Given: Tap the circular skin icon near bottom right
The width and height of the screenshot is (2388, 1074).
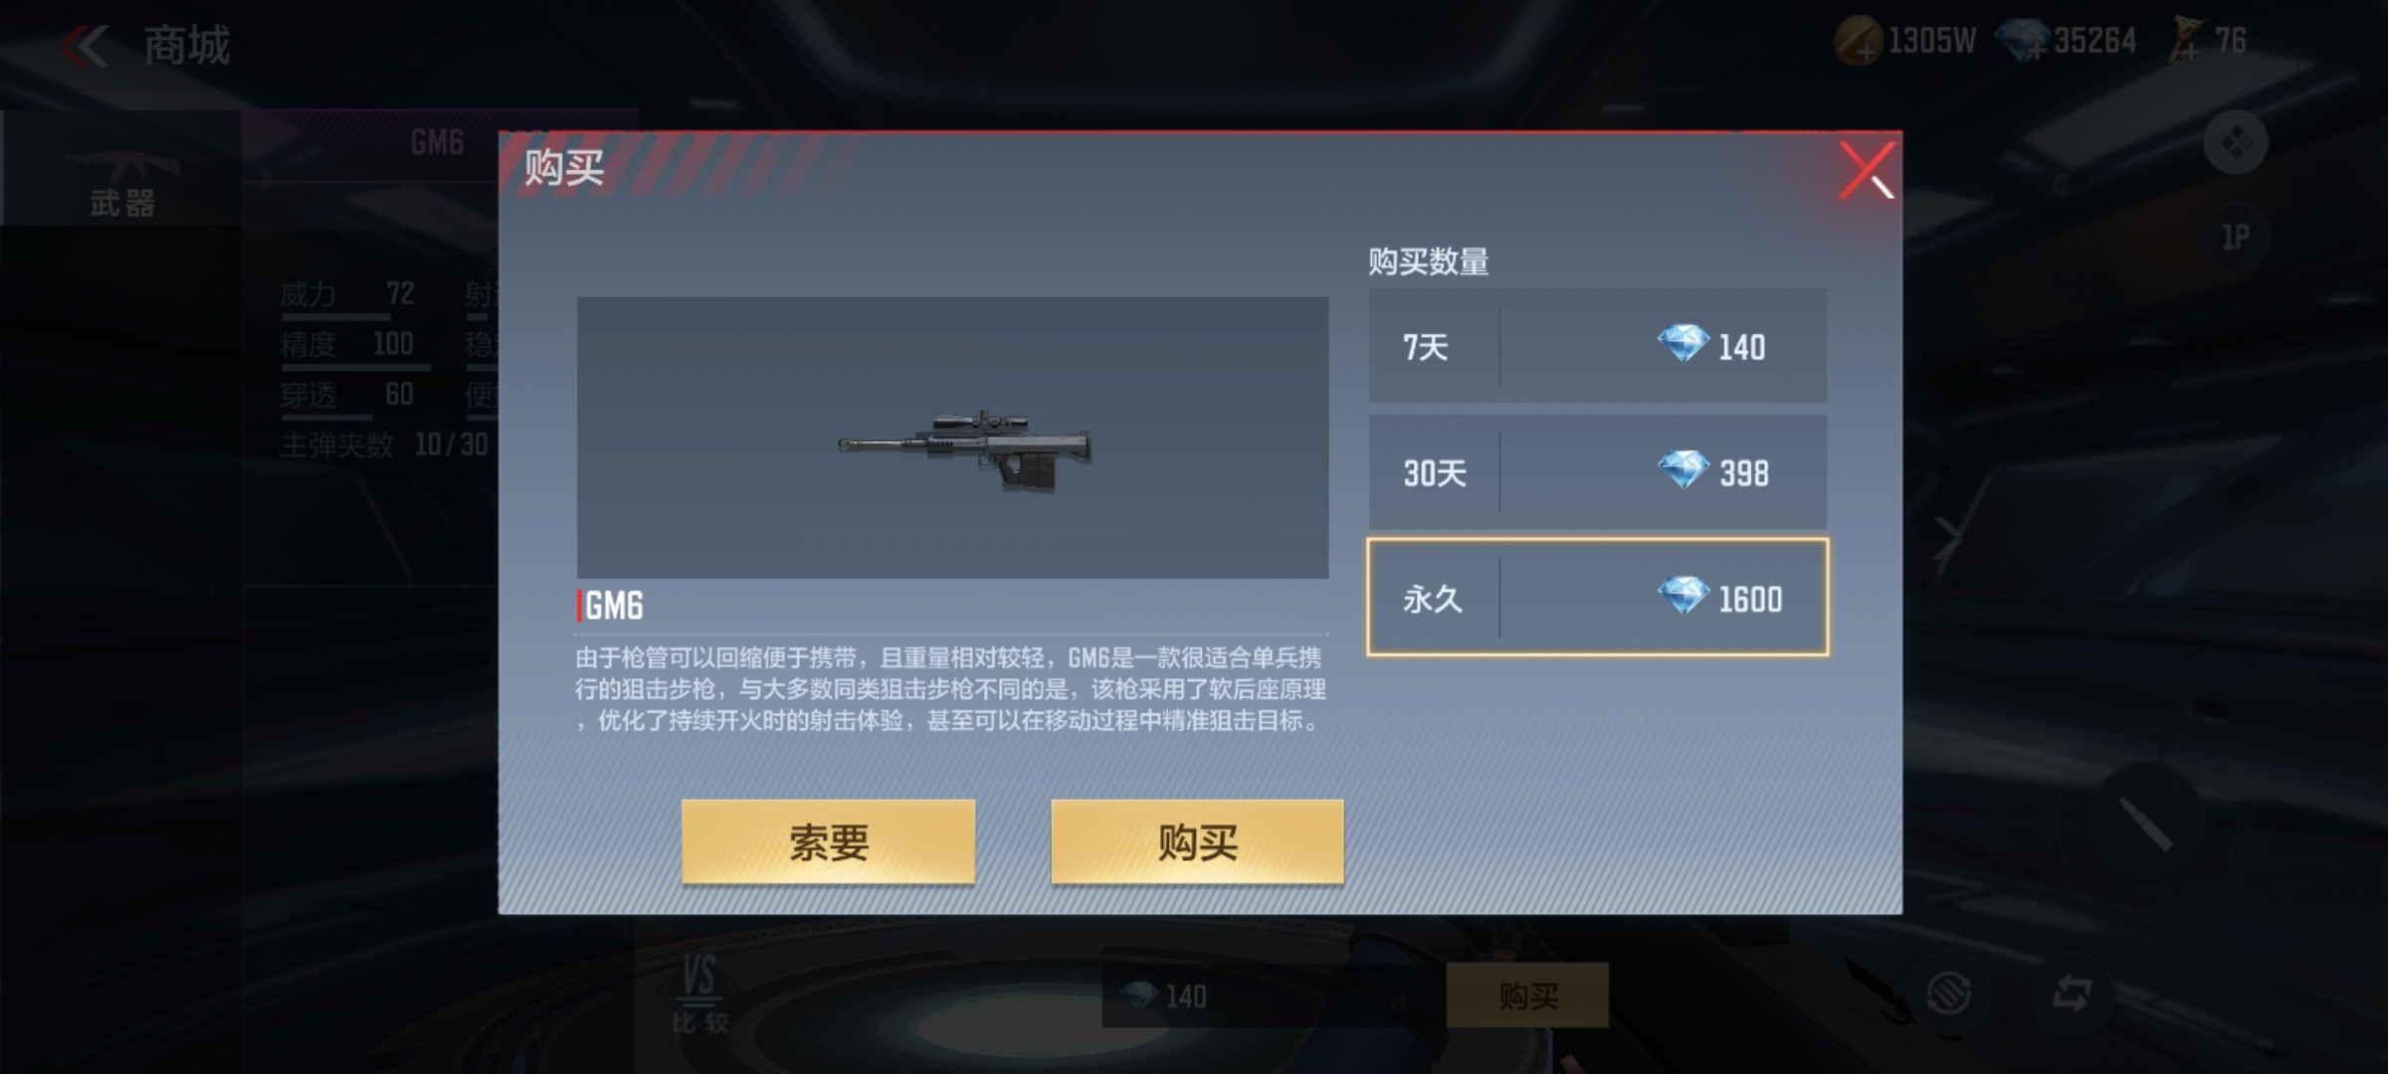Looking at the screenshot, I should [x=1948, y=992].
